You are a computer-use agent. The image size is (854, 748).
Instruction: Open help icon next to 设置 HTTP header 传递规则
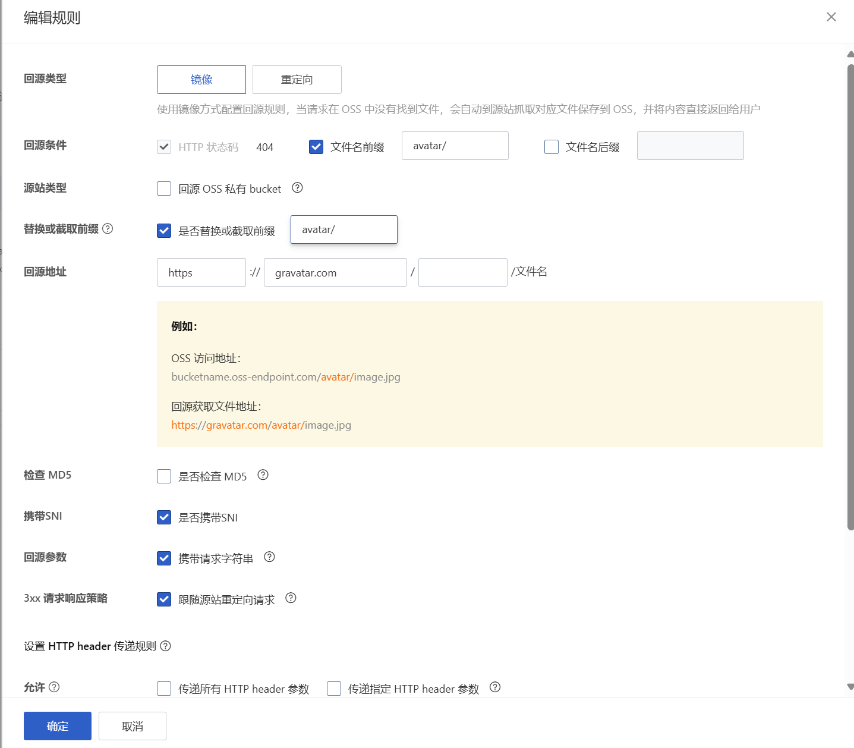(166, 646)
